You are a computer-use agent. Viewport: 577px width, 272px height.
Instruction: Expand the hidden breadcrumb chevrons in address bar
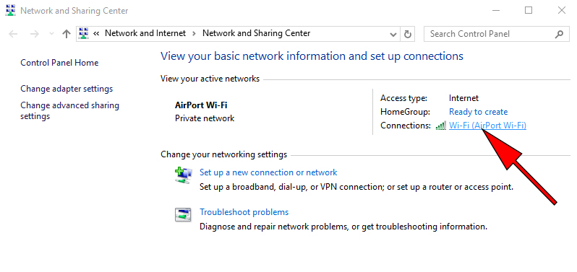(96, 33)
